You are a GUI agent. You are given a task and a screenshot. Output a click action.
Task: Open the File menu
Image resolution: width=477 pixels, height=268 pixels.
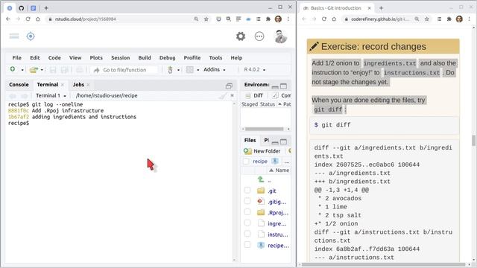16,57
